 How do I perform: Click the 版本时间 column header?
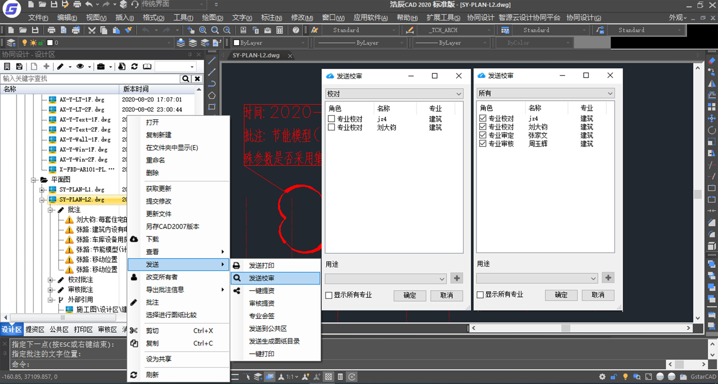tap(157, 89)
